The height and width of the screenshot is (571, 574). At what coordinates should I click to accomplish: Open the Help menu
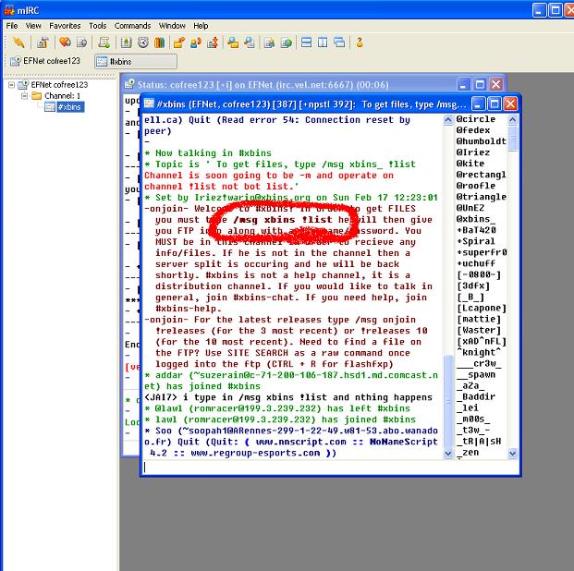201,26
